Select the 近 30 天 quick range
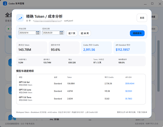The image size is (163, 127). (85, 33)
